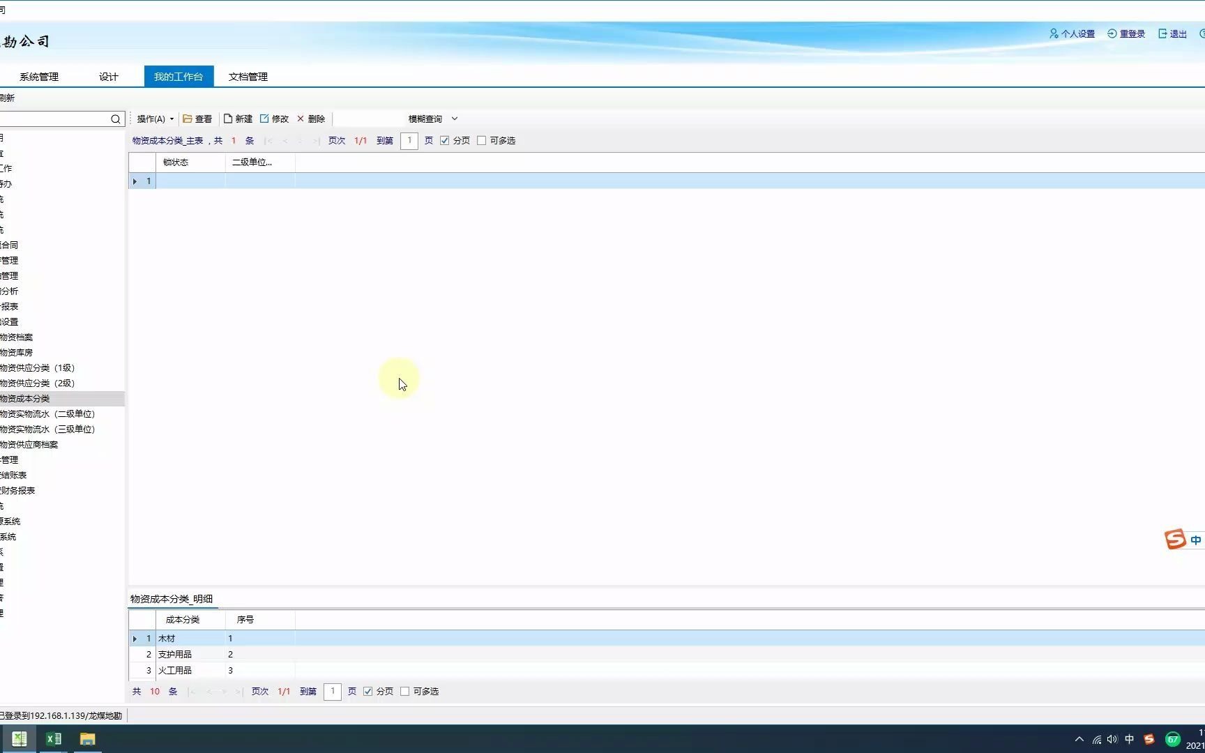The width and height of the screenshot is (1205, 753).
Task: Click main table page number input
Action: tap(409, 141)
